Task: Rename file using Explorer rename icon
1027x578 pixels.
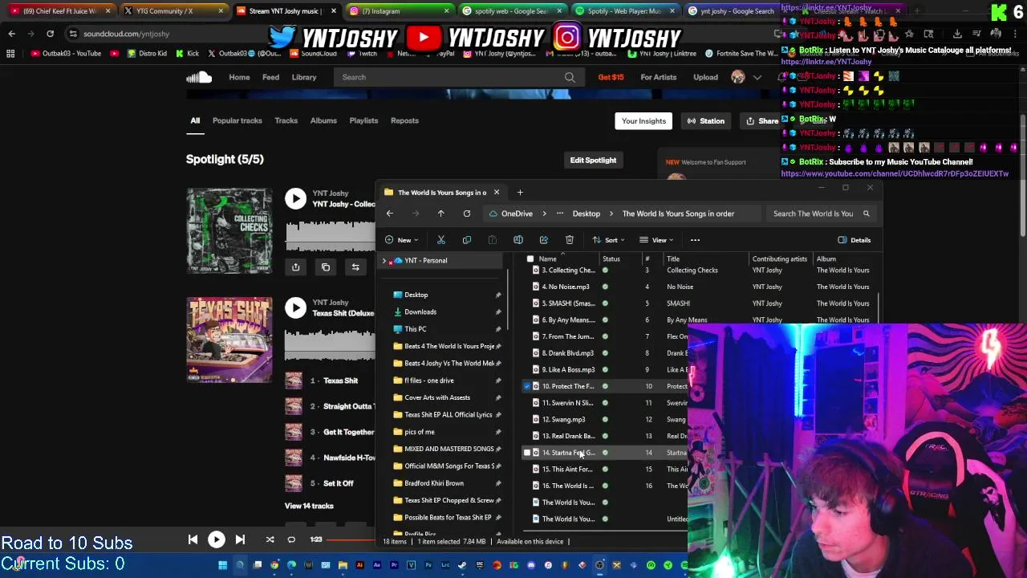Action: coord(518,240)
